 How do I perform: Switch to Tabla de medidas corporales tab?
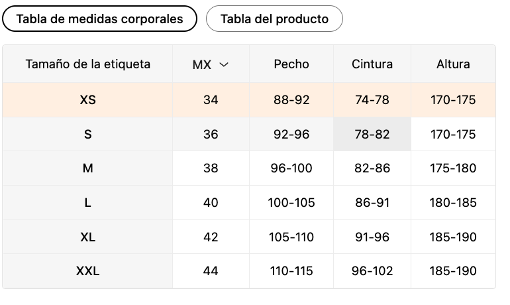pos(99,19)
